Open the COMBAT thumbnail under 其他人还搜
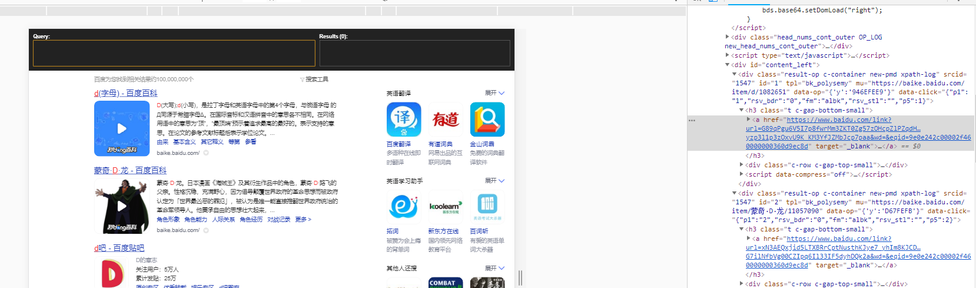This screenshot has height=288, width=976. coord(446,283)
